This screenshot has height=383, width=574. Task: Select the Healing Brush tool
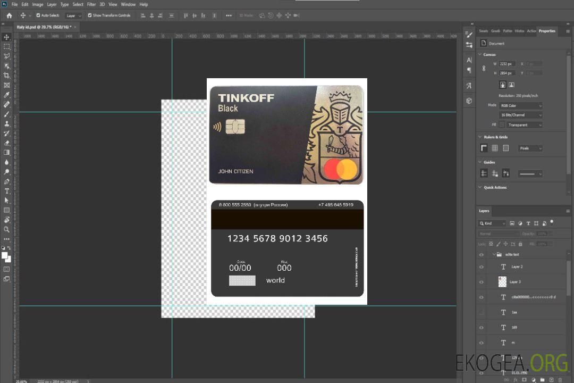[x=6, y=104]
